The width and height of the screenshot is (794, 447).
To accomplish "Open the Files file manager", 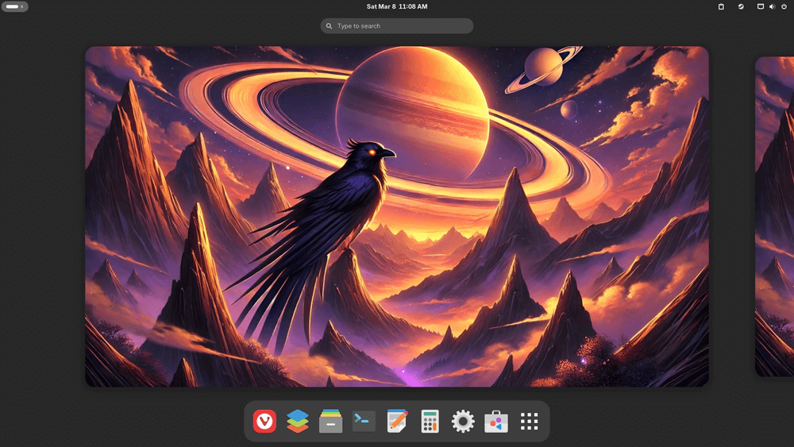I will click(x=330, y=422).
